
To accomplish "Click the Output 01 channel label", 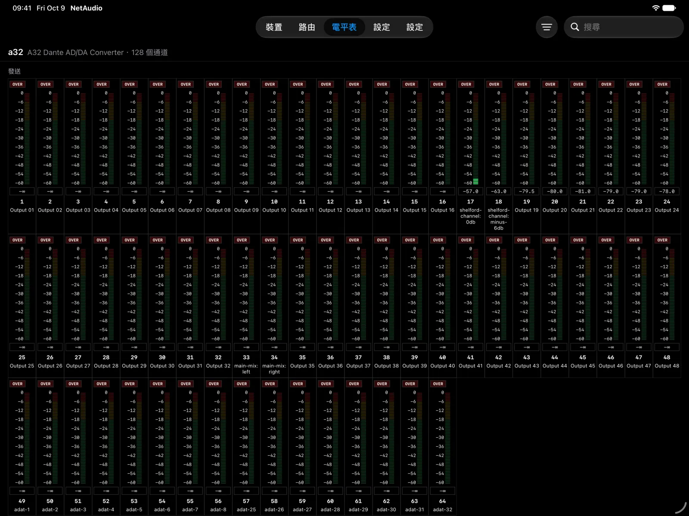I will pos(22,210).
